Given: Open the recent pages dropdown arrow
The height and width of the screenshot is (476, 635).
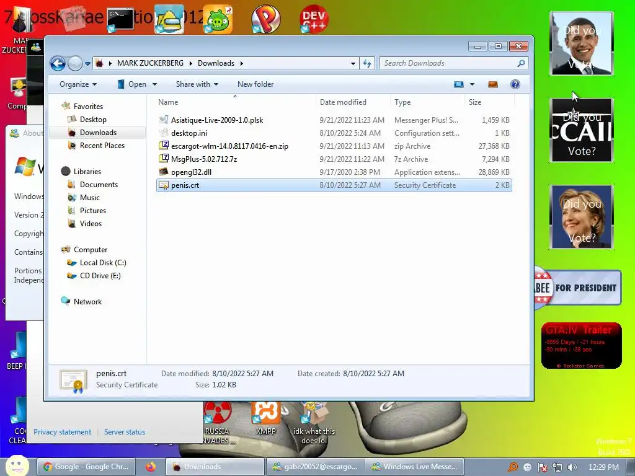Looking at the screenshot, I should click(x=87, y=64).
